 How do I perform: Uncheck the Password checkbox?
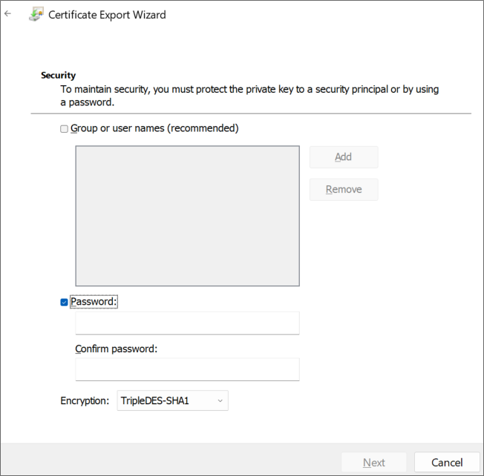click(64, 303)
